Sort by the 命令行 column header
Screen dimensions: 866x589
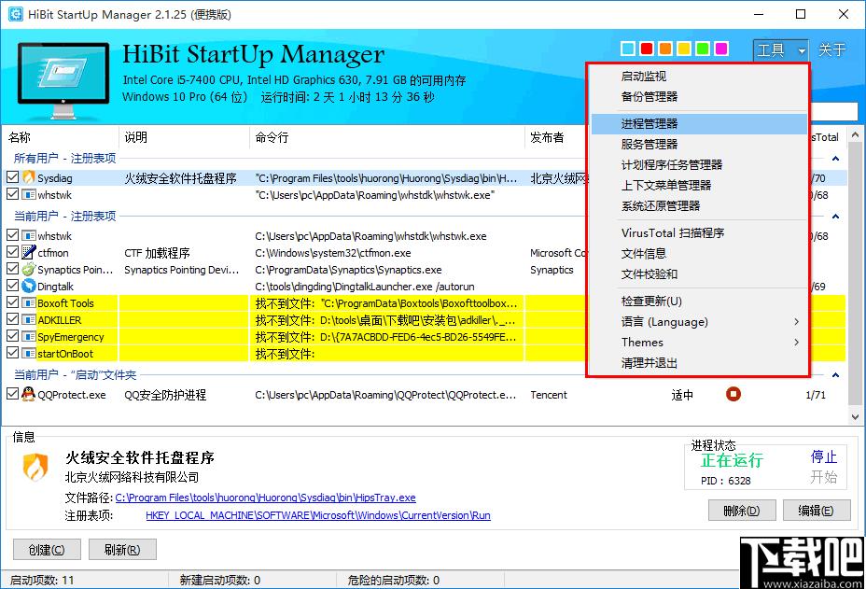click(386, 137)
